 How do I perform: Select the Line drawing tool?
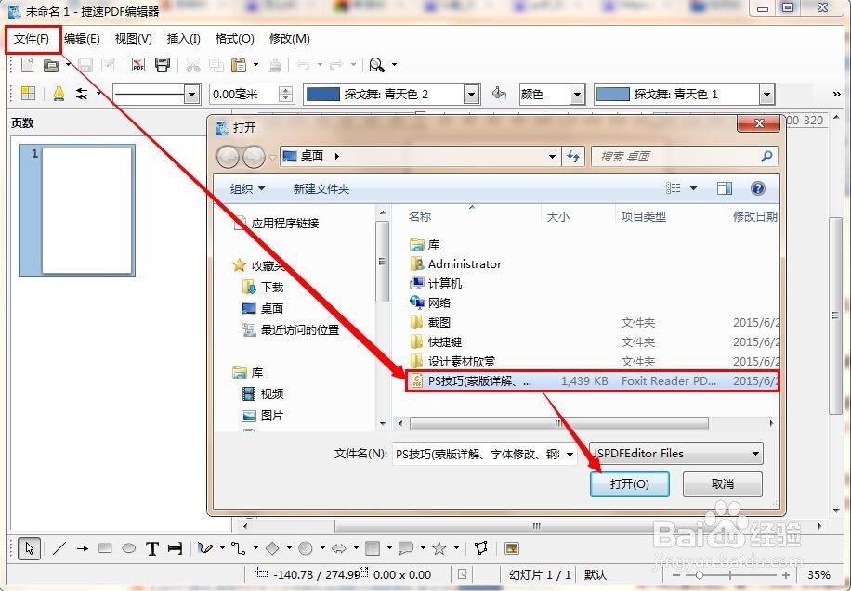[59, 549]
